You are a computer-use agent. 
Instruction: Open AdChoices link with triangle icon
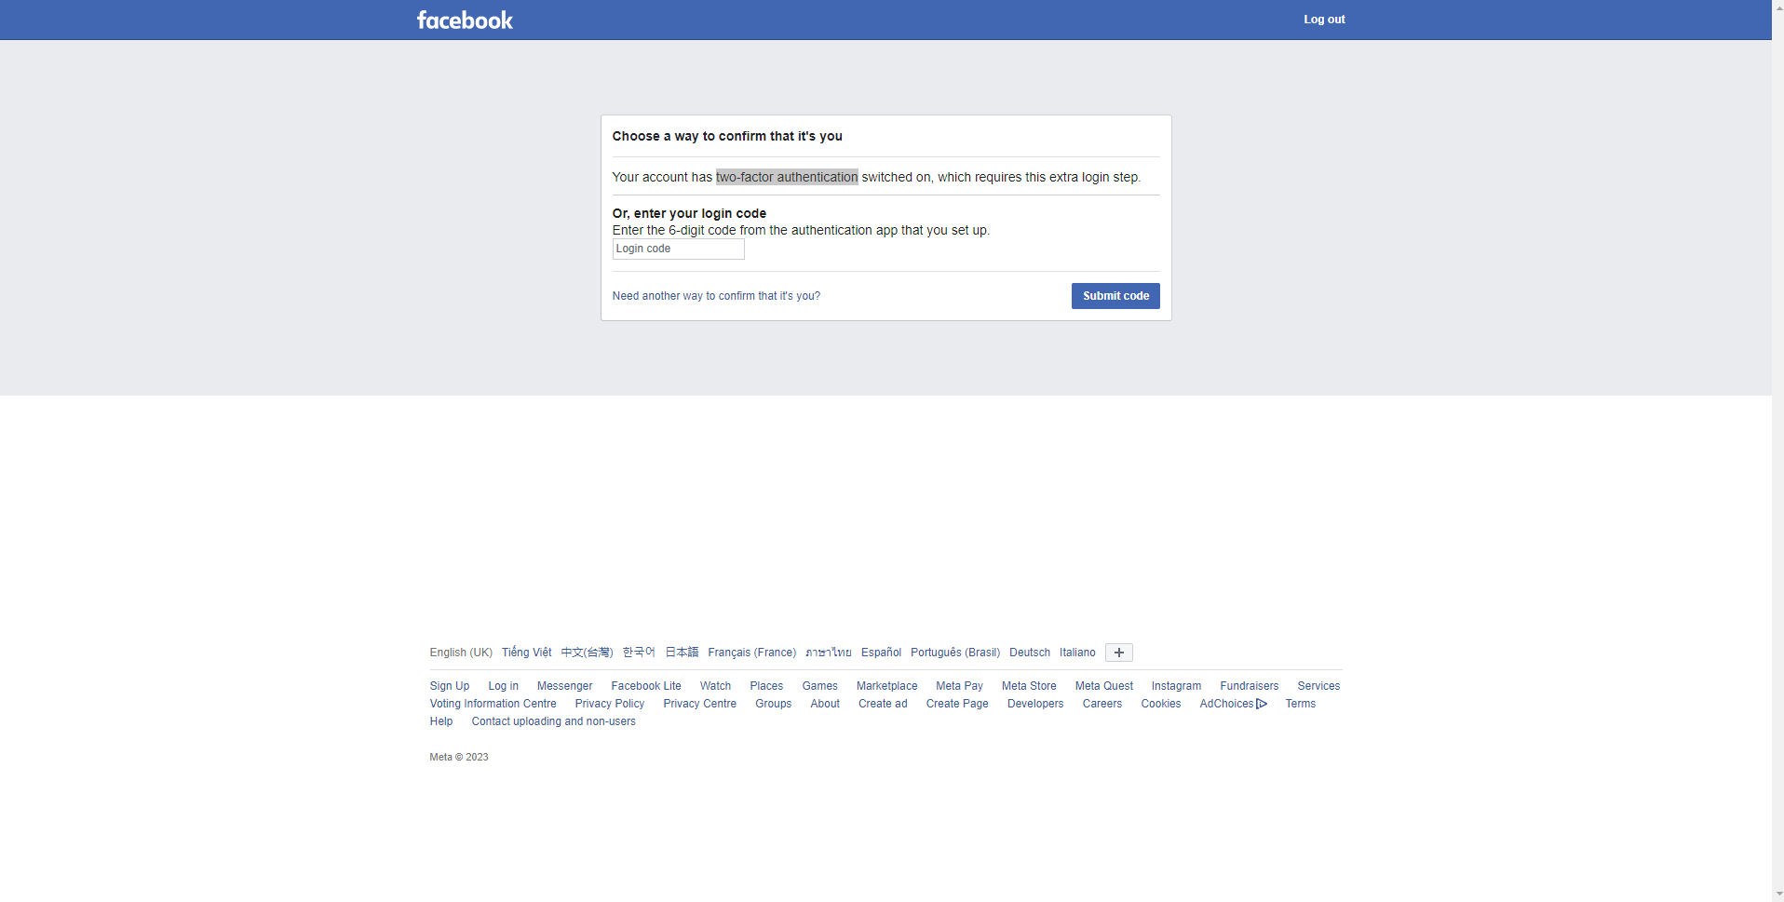(1233, 704)
